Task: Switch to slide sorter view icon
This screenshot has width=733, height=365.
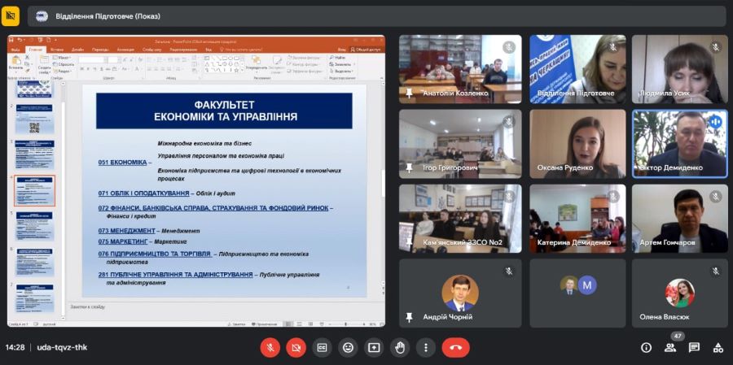Action: pos(297,324)
